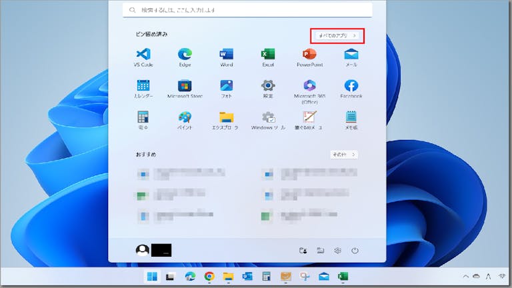Open personal folder icon in Start footer
512x288 pixels.
coord(303,251)
